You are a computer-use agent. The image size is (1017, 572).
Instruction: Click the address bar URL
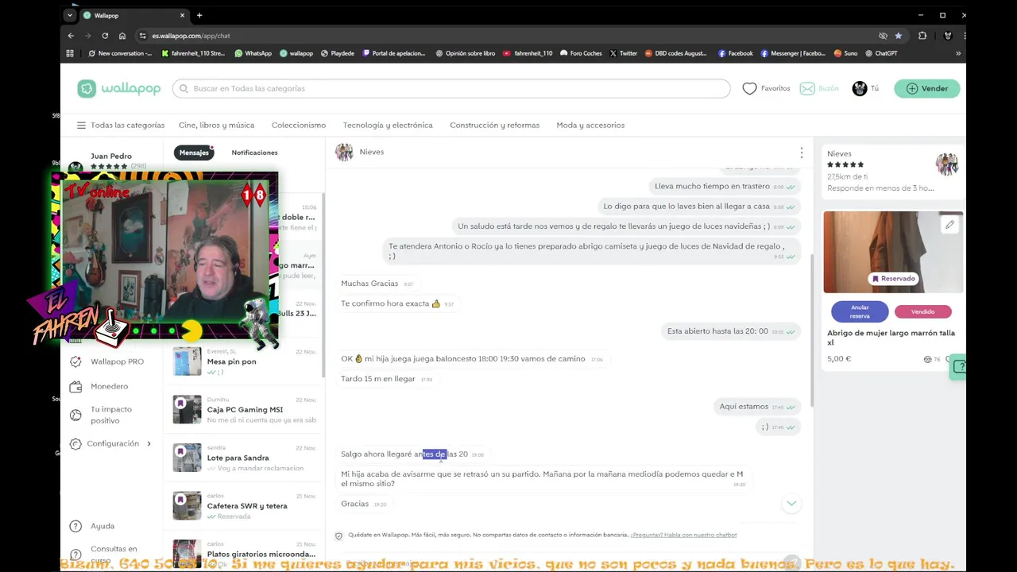coord(191,36)
